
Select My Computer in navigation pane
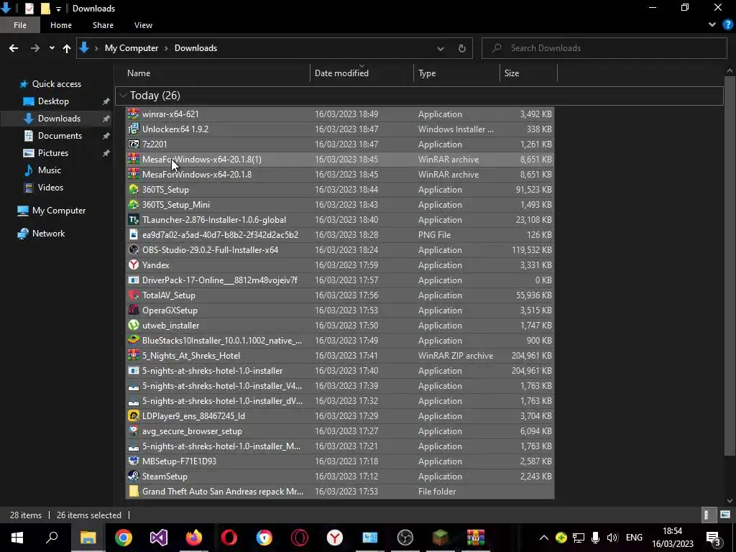click(x=59, y=211)
